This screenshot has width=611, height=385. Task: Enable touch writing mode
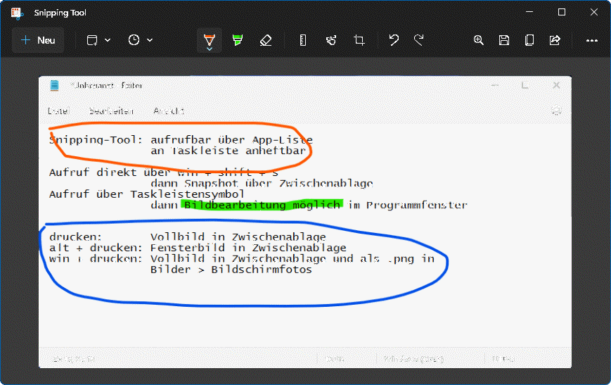click(331, 40)
